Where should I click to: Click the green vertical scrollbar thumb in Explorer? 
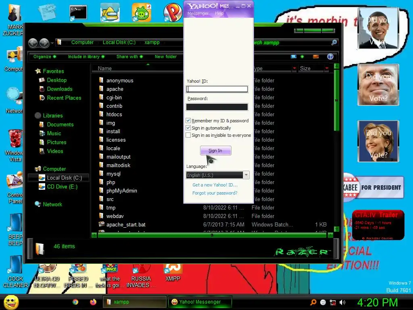pos(336,100)
